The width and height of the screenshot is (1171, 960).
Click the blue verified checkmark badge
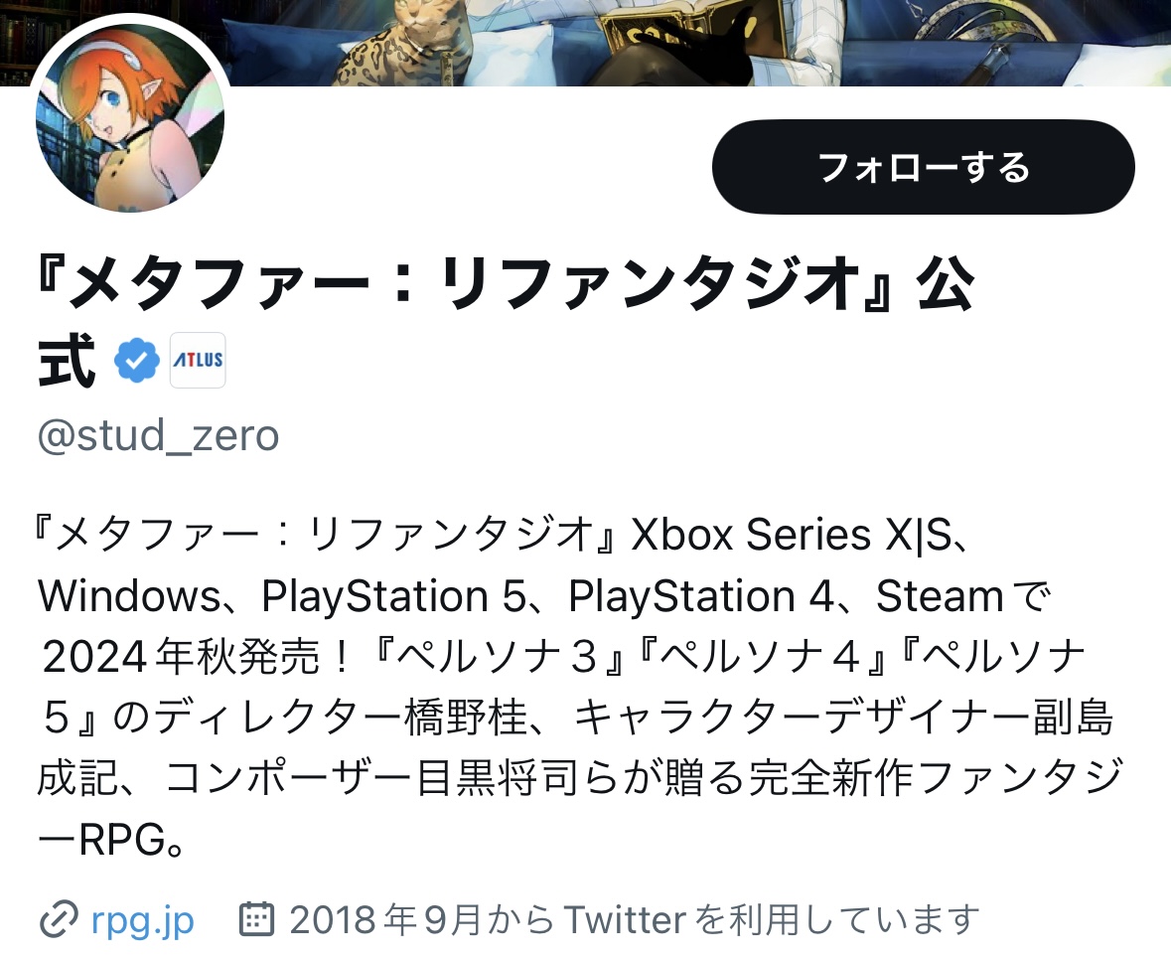[136, 360]
